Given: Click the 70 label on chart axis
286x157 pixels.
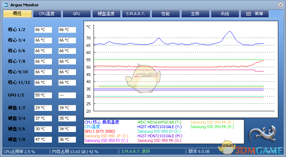Looking at the screenshot, I should [x=88, y=38].
